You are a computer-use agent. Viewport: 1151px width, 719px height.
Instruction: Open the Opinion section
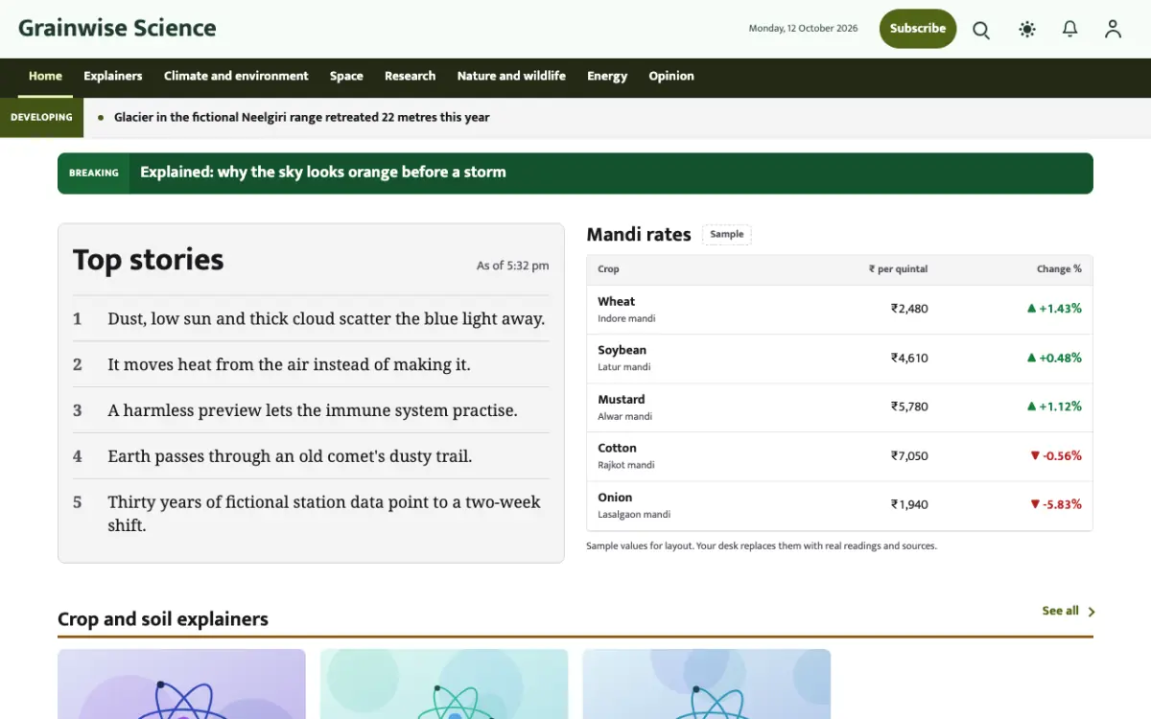(x=671, y=77)
